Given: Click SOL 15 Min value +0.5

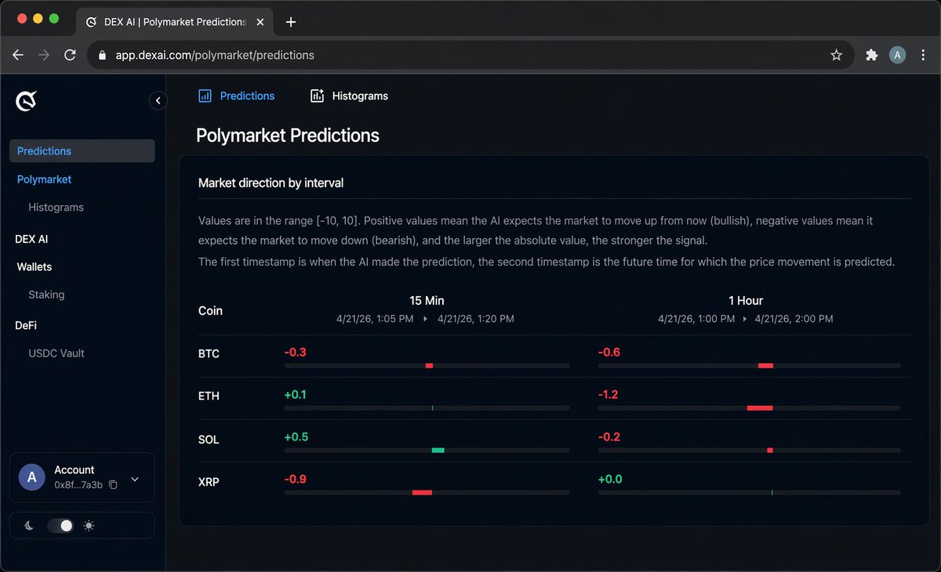Looking at the screenshot, I should (x=296, y=437).
